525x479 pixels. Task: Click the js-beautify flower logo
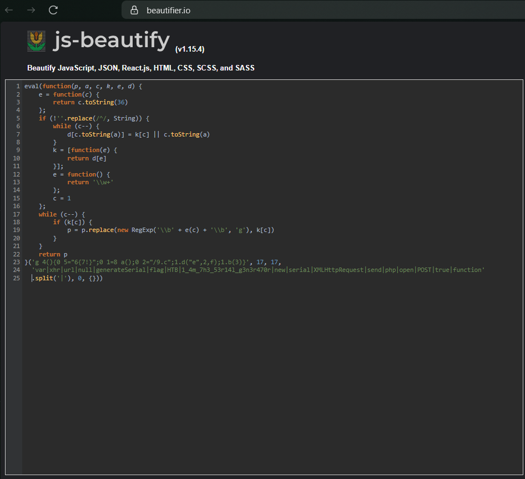click(x=36, y=42)
